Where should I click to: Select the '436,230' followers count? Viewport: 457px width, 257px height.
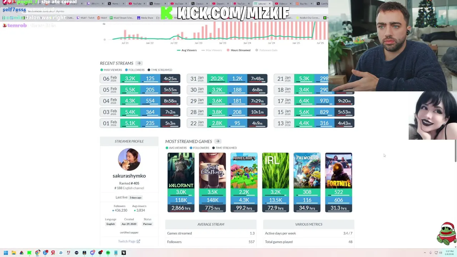121,210
